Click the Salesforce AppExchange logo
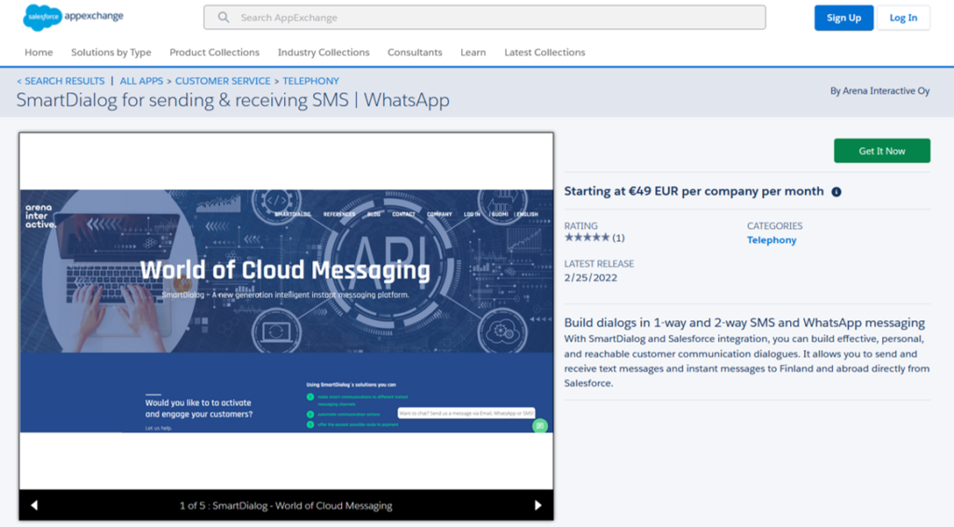Image resolution: width=954 pixels, height=527 pixels. [x=73, y=17]
